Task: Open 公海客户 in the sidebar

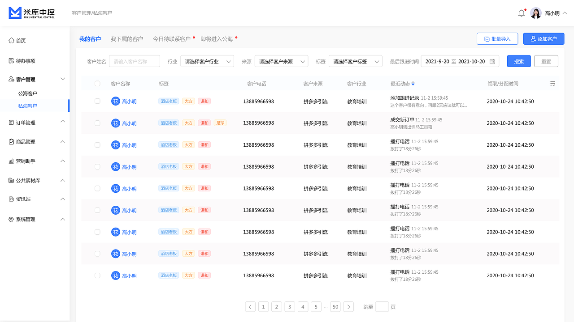Action: 28,93
